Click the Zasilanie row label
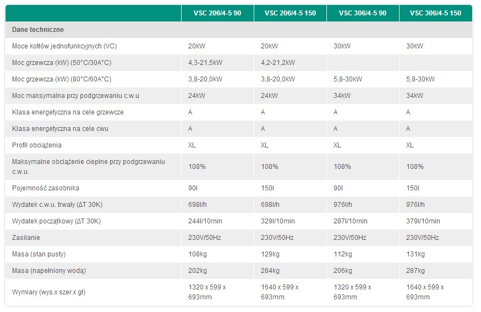This screenshot has height=312, width=481. [26, 238]
